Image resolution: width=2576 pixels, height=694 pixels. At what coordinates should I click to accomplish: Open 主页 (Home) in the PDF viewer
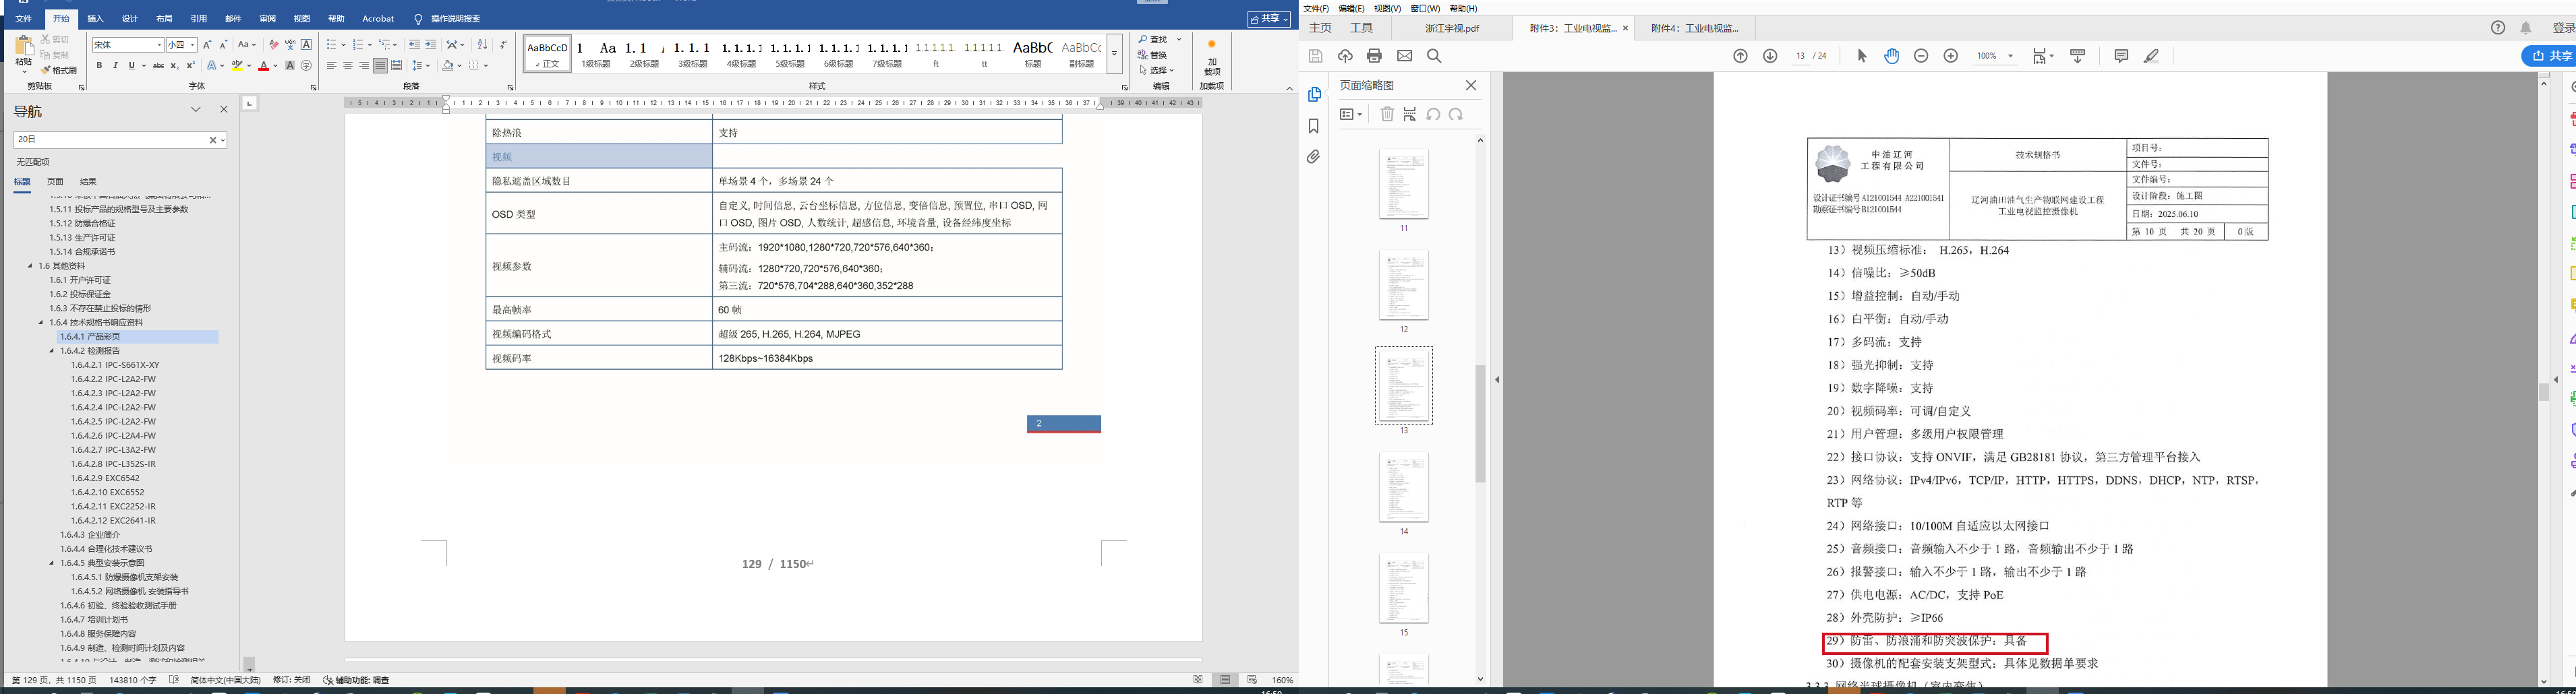tap(1320, 28)
